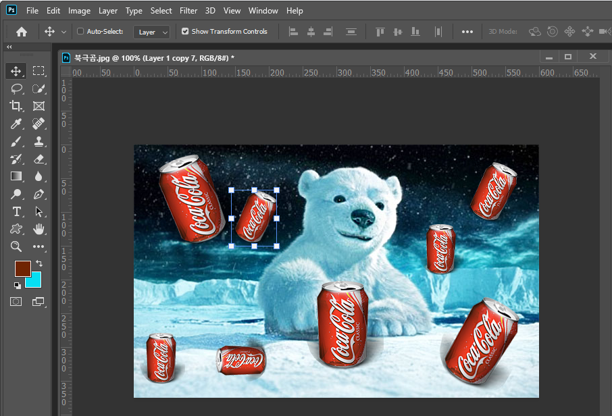Image resolution: width=612 pixels, height=416 pixels.
Task: Open the Layer menu
Action: point(107,11)
